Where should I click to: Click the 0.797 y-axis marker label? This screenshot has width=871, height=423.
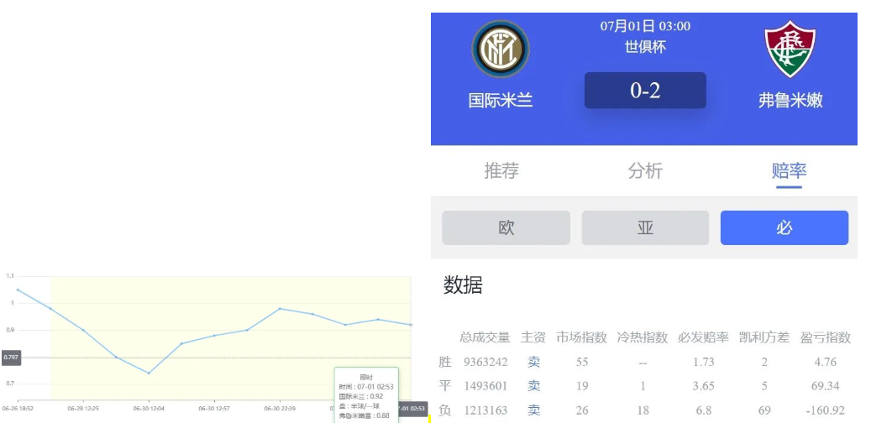pos(11,358)
